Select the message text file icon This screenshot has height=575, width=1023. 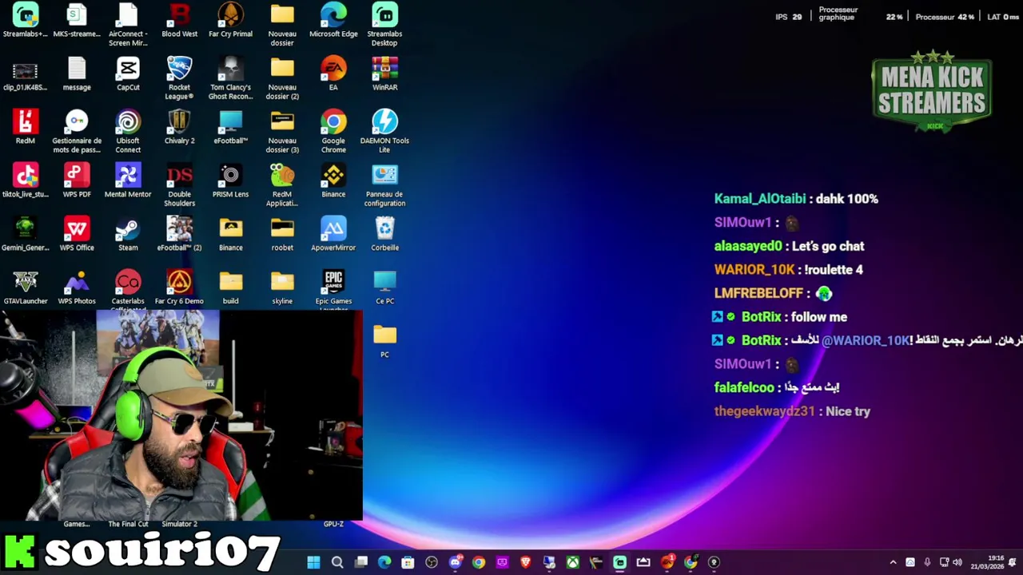[77, 73]
